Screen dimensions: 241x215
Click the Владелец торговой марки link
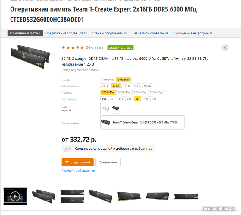(x=81, y=70)
